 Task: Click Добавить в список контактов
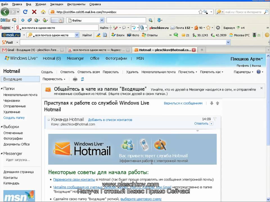(x=110, y=120)
